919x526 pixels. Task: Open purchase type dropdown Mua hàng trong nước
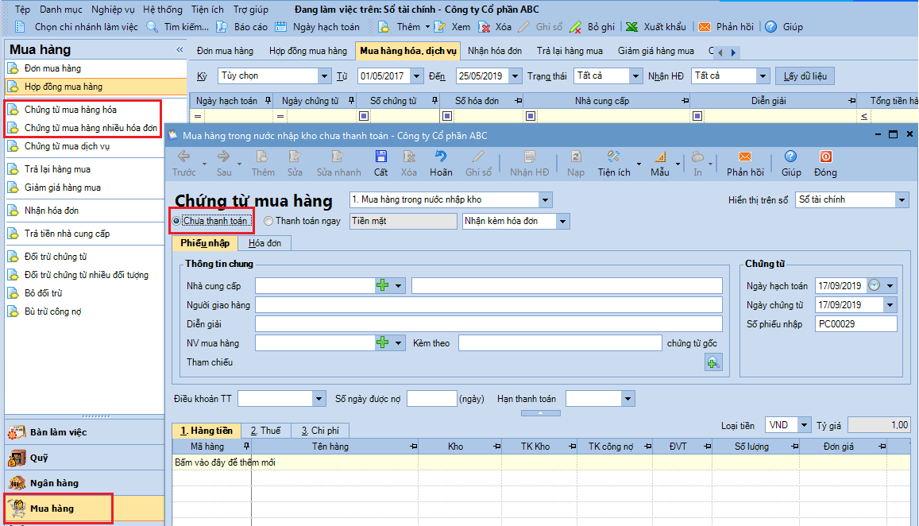(545, 200)
